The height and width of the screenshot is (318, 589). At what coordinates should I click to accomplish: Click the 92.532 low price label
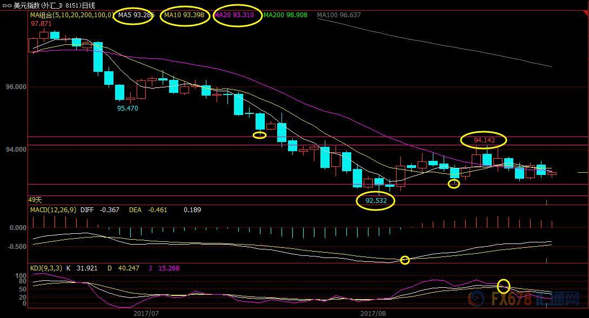pyautogui.click(x=376, y=200)
